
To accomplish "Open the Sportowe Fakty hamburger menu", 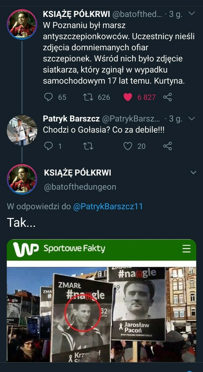I will pyautogui.click(x=186, y=249).
